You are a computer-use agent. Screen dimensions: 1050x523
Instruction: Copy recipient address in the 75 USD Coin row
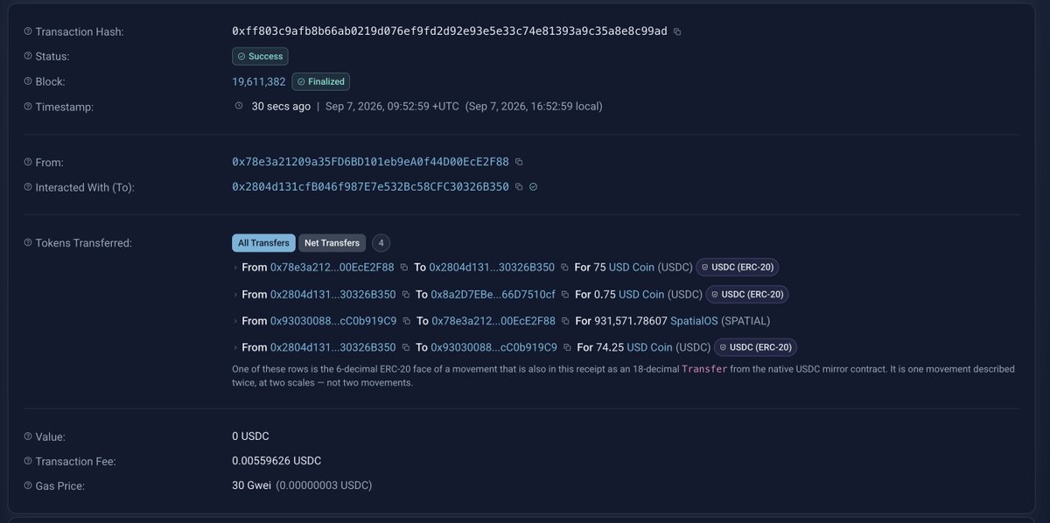click(x=564, y=268)
